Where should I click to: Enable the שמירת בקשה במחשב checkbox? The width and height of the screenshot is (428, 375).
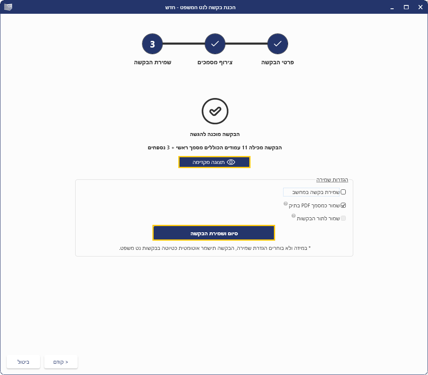(343, 192)
